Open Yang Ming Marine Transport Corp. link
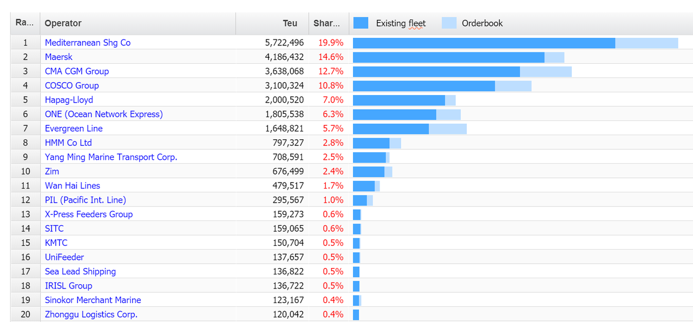Image resolution: width=693 pixels, height=322 pixels. (111, 157)
